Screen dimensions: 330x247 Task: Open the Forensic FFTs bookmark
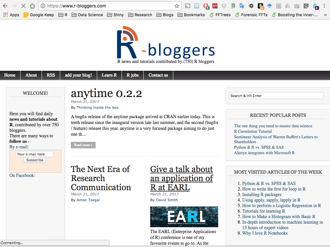pyautogui.click(x=251, y=15)
